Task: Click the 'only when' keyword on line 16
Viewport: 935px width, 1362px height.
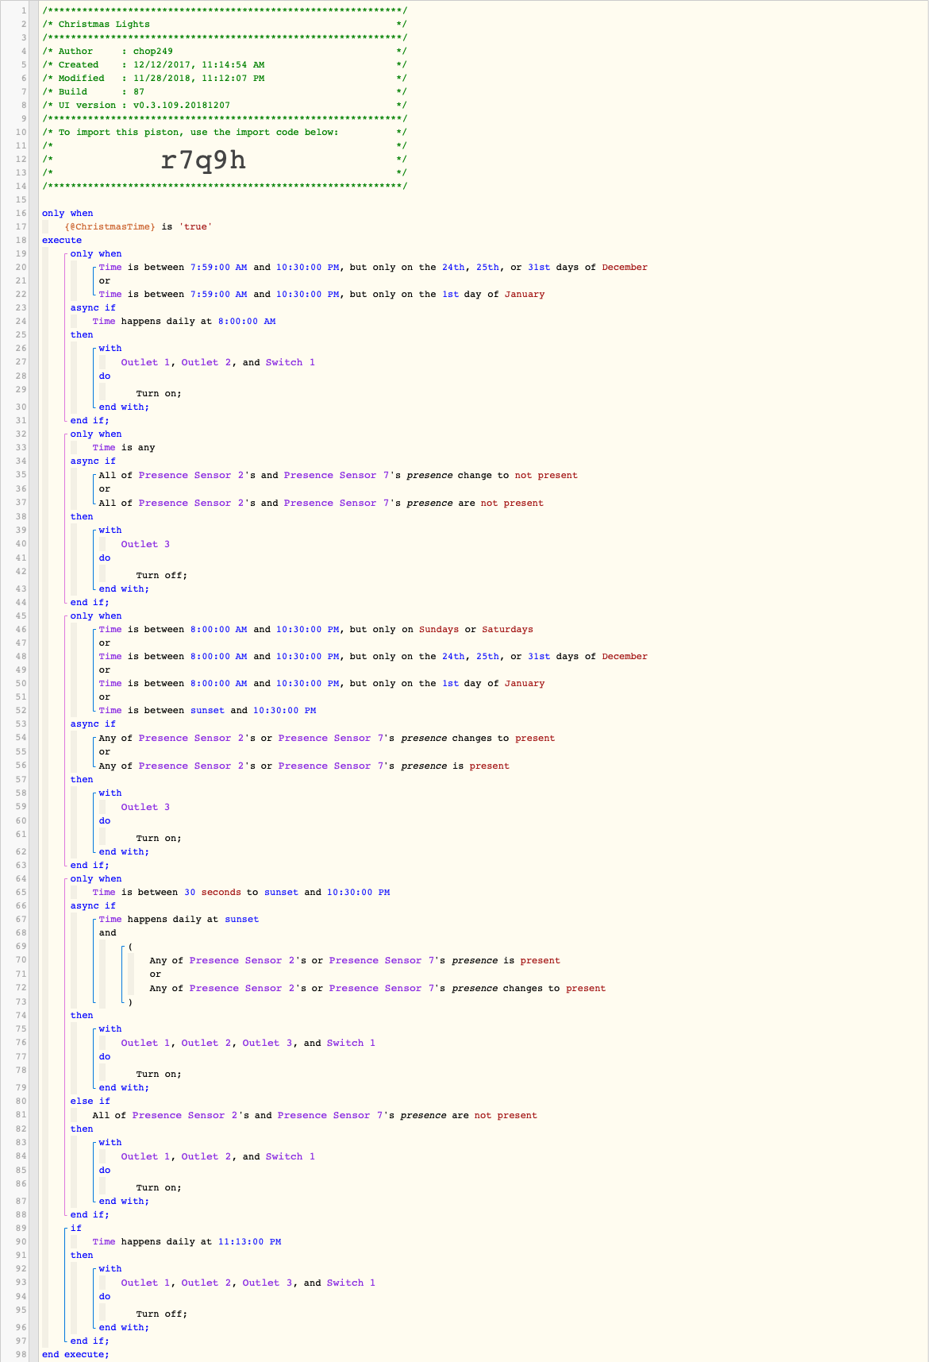Action: click(67, 213)
